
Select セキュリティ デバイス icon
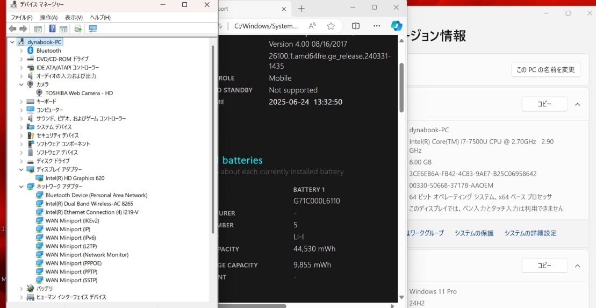pos(31,135)
